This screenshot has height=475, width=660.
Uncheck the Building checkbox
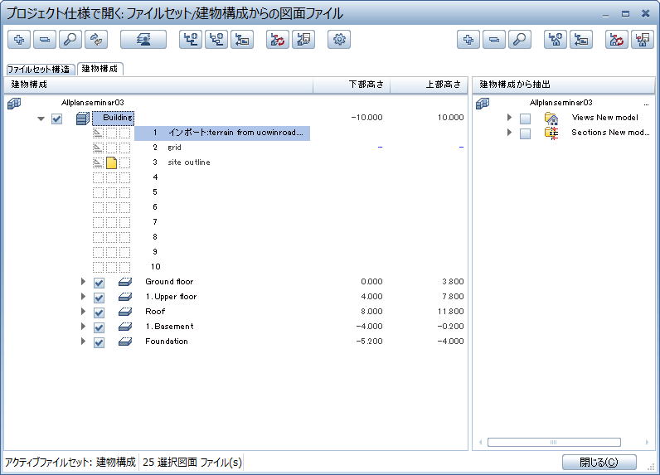(57, 119)
